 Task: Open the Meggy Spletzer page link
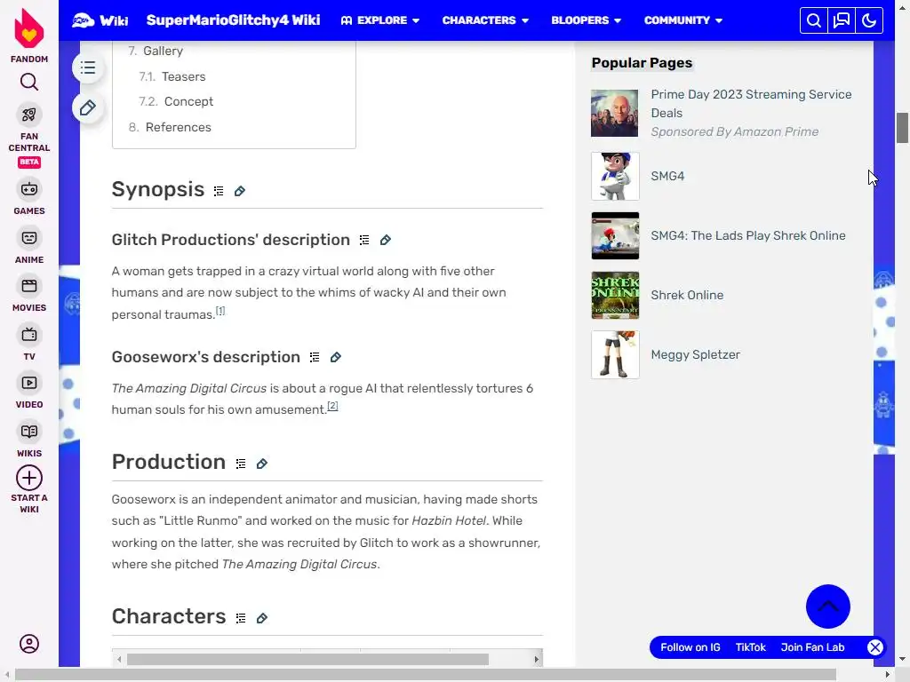pyautogui.click(x=695, y=355)
